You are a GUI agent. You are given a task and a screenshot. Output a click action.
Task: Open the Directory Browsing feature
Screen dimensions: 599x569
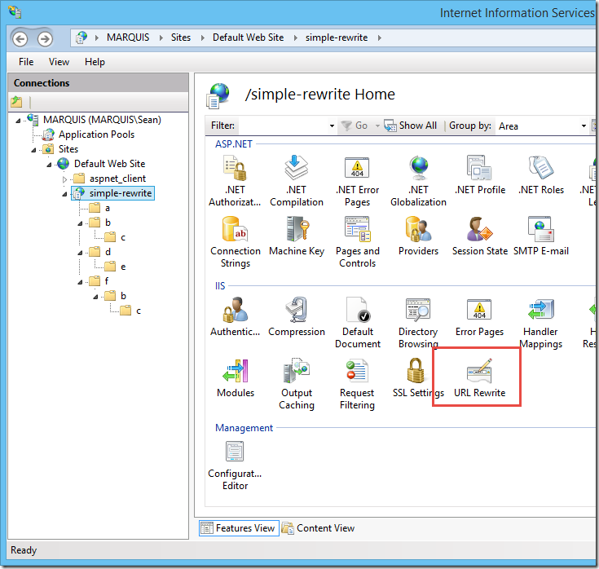[x=418, y=323]
